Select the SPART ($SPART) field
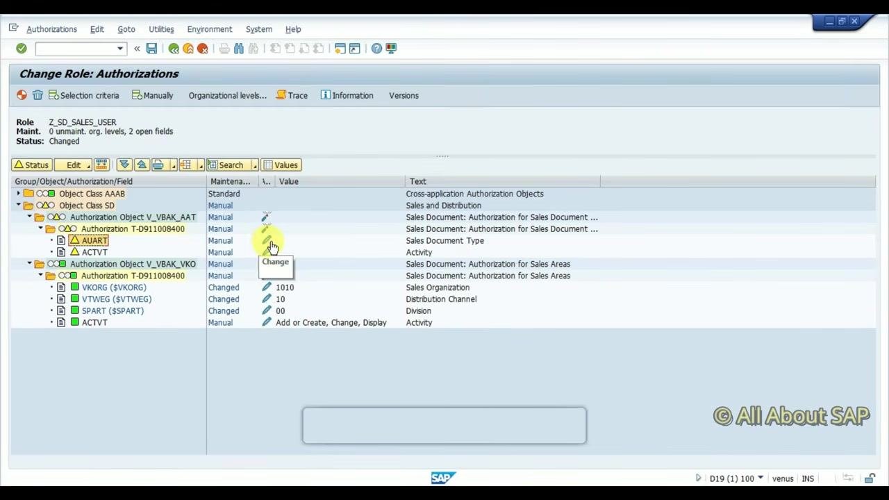This screenshot has height=500, width=889. [113, 311]
